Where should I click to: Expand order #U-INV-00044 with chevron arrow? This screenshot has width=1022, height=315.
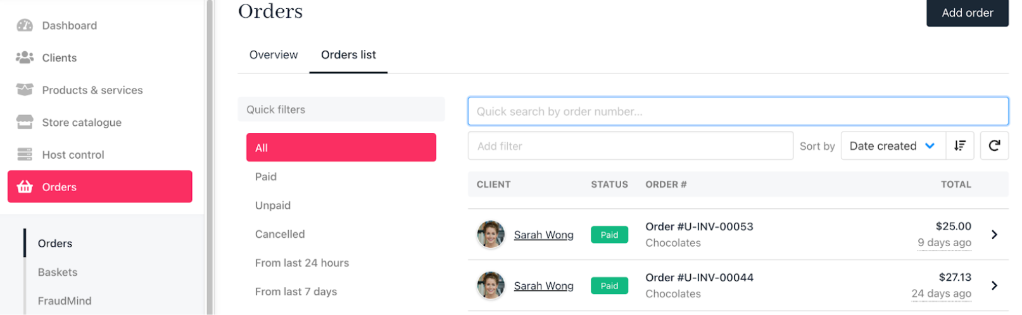click(x=994, y=285)
